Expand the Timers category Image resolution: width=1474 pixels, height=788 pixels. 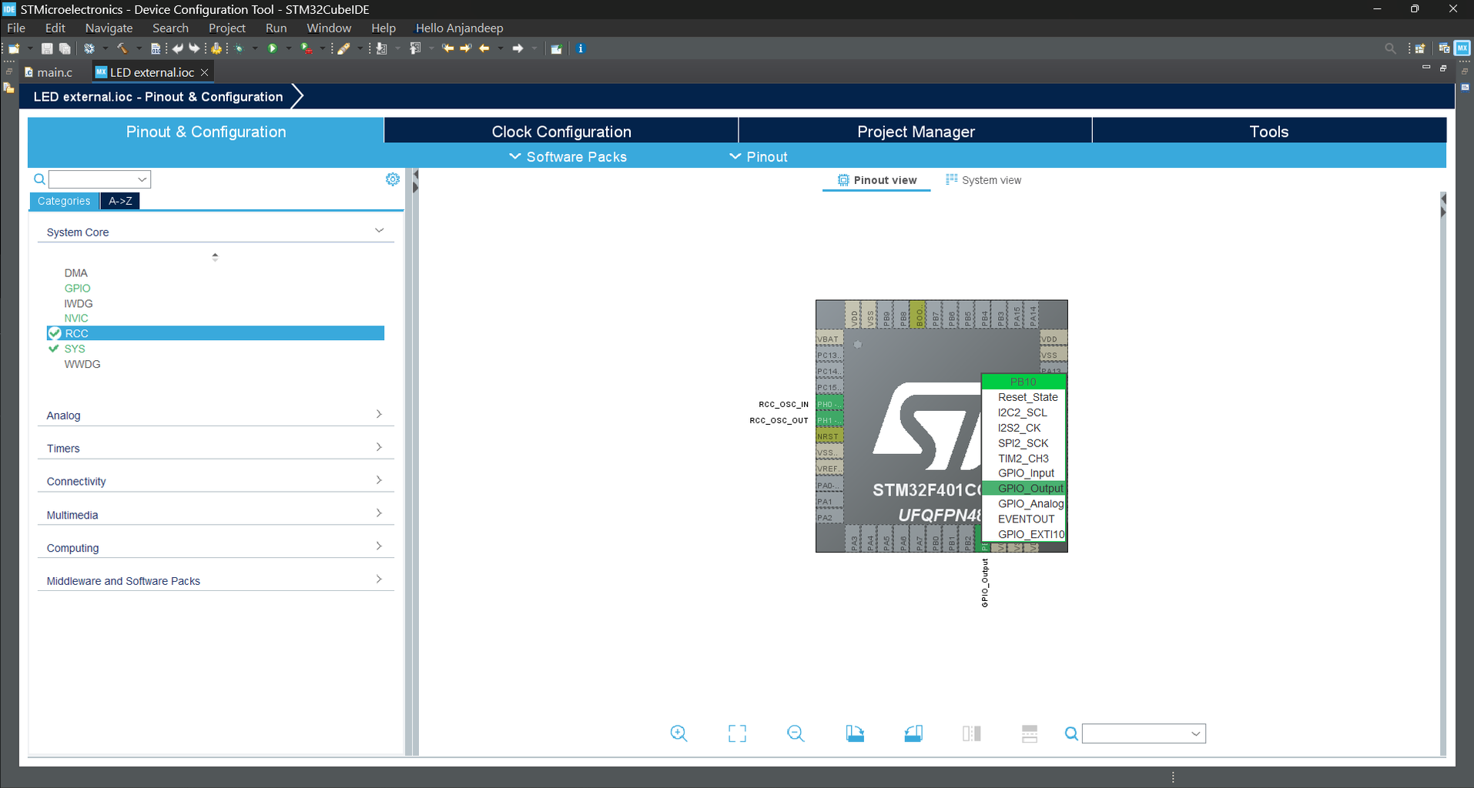pyautogui.click(x=216, y=448)
